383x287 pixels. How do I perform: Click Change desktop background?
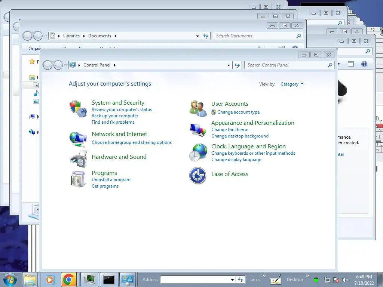point(240,136)
